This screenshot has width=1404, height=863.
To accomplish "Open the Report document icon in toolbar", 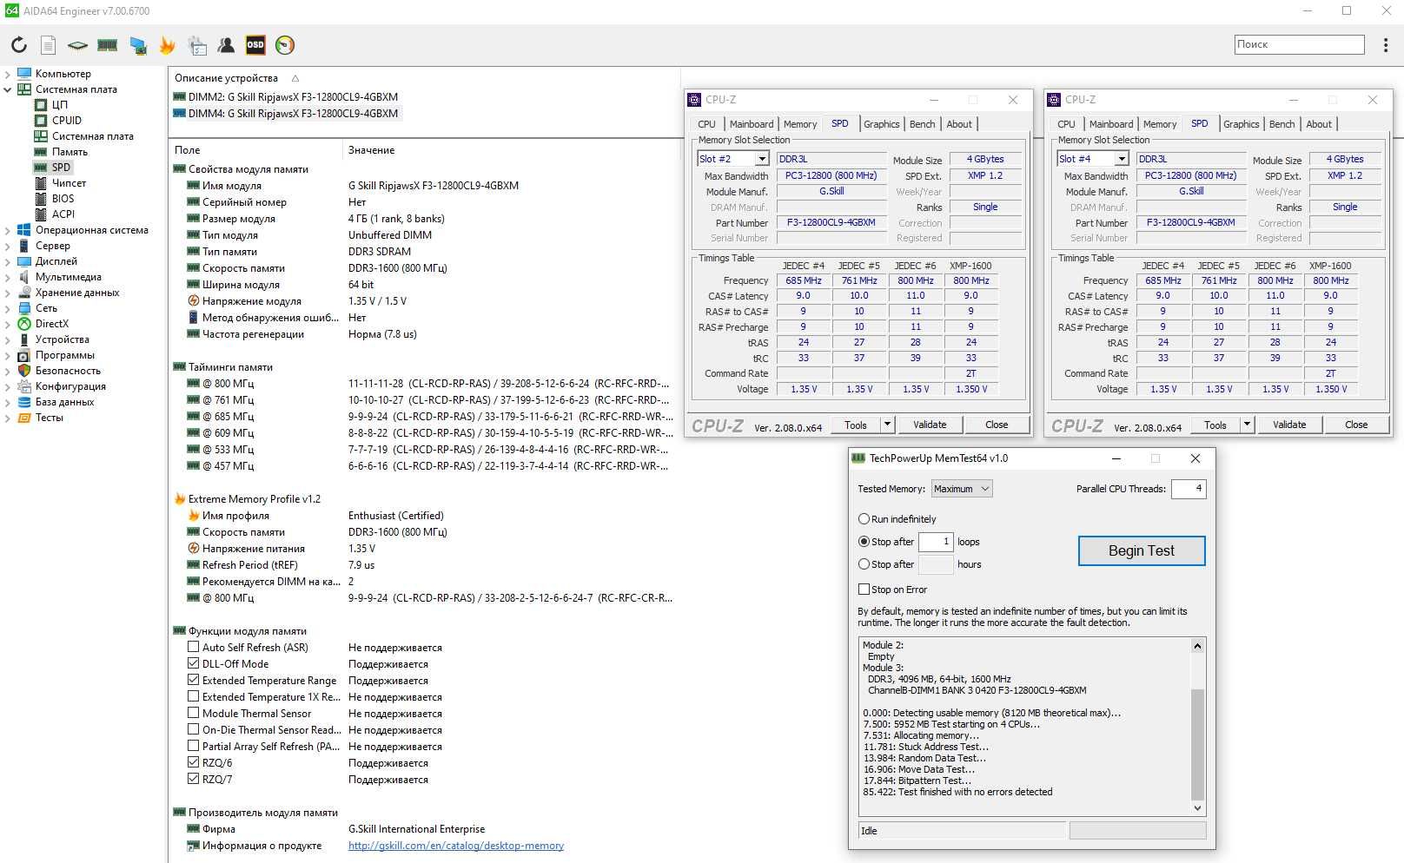I will pos(49,45).
